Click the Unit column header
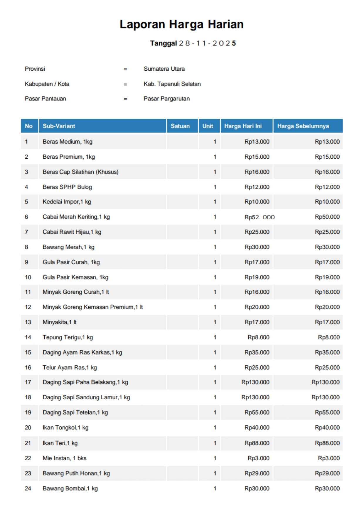364x514 pixels. tap(208, 126)
